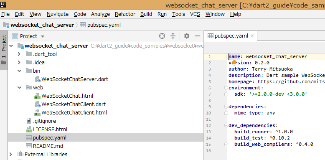
Task: Collapse the web folder
Action: click(x=19, y=87)
